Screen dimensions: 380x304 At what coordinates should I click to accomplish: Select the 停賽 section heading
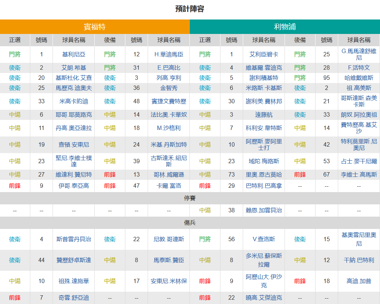tap(190, 198)
